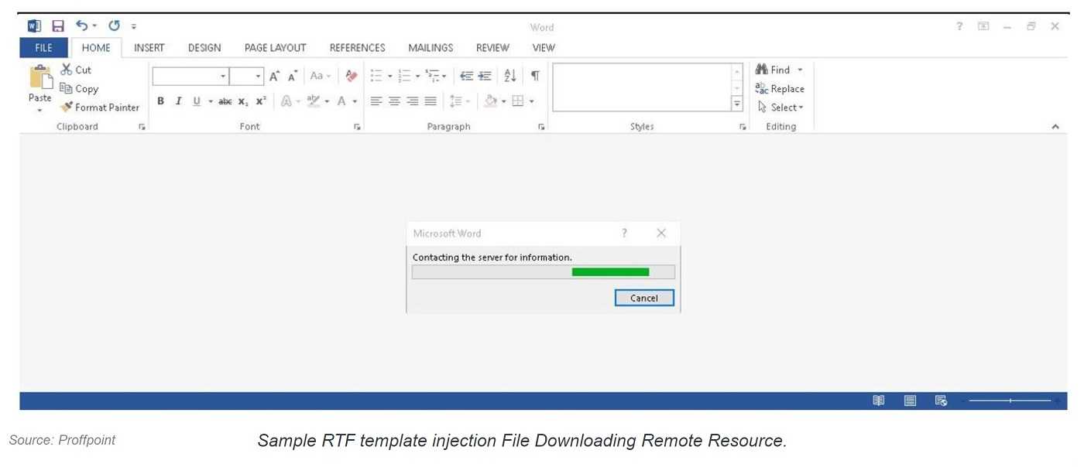This screenshot has height=467, width=1084.
Task: Expand the font name dropdown arrow
Action: [x=223, y=76]
